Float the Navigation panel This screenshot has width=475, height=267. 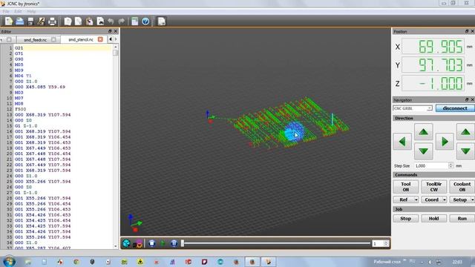click(467, 99)
